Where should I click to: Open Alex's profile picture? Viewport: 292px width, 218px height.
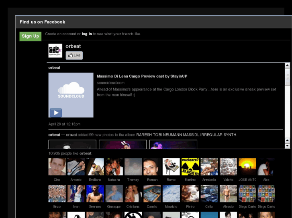tap(266, 167)
